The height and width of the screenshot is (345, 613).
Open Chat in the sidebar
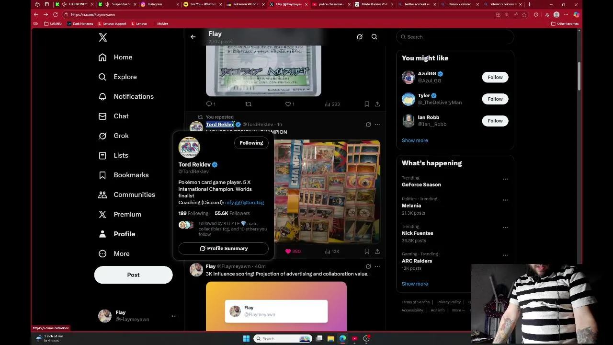114,116
